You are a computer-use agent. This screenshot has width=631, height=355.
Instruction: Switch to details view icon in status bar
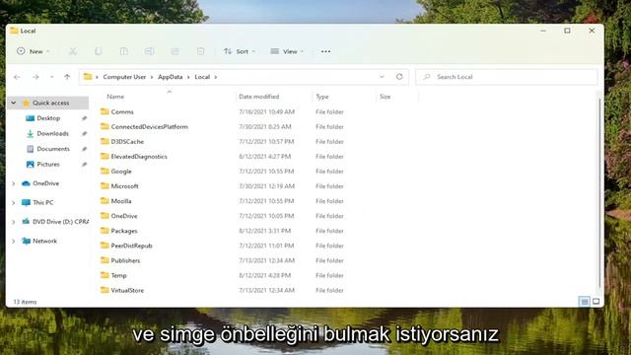click(585, 302)
